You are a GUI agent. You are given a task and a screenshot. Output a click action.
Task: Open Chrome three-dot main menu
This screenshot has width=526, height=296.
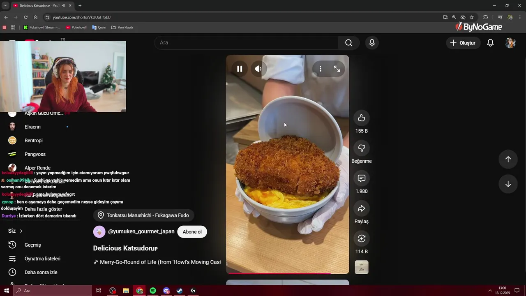[520, 17]
